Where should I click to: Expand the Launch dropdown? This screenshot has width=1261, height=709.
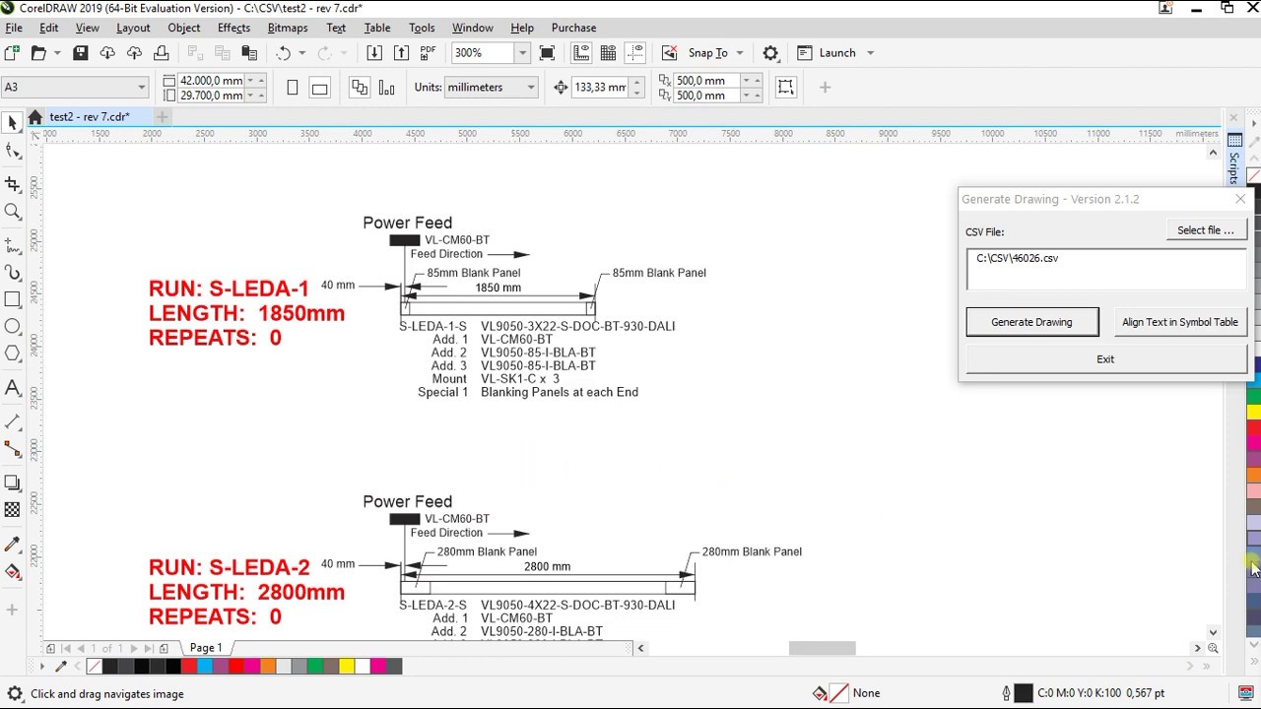870,53
